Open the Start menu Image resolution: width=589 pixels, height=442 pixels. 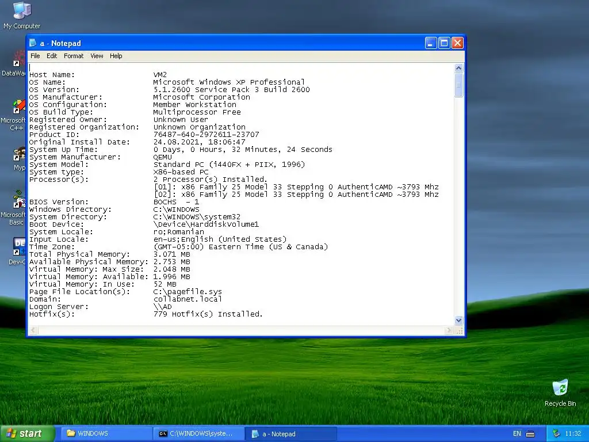pyautogui.click(x=27, y=434)
